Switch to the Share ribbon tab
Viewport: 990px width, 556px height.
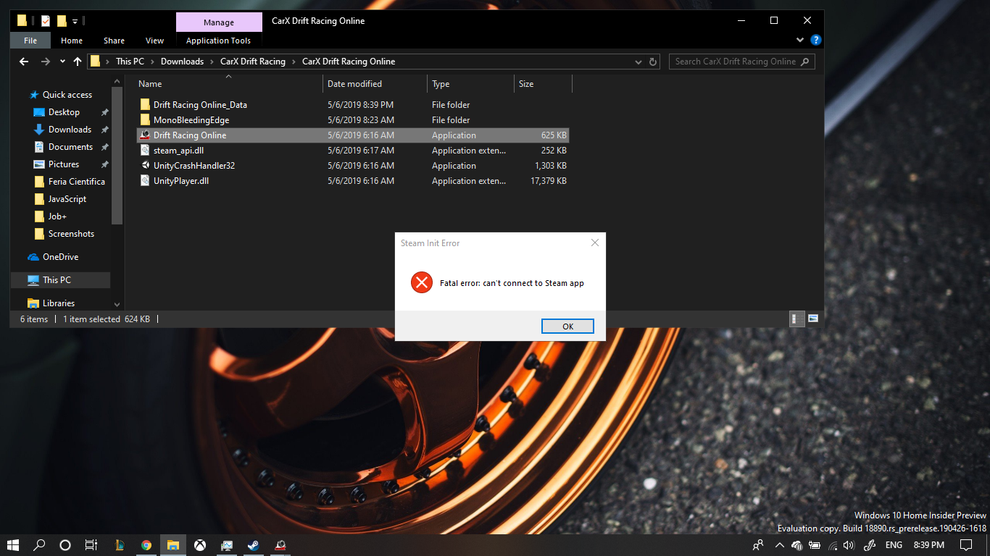[114, 41]
